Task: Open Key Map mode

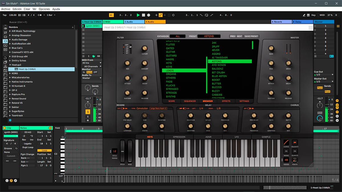Action: click(313, 15)
